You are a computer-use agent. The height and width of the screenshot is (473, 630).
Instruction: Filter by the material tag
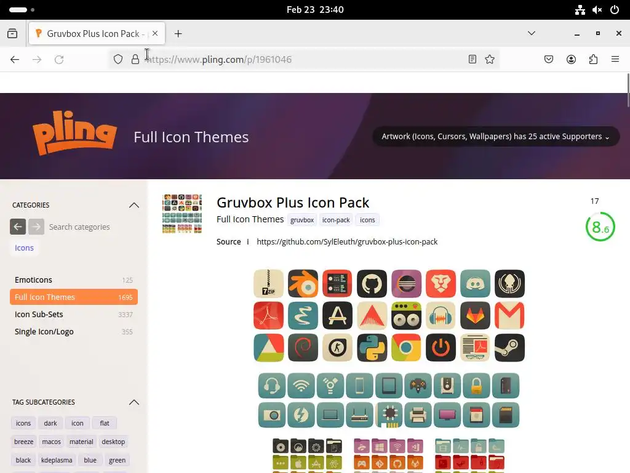pos(81,442)
